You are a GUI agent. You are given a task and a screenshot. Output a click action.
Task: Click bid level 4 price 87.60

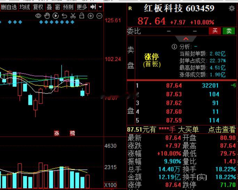(x=174, y=112)
